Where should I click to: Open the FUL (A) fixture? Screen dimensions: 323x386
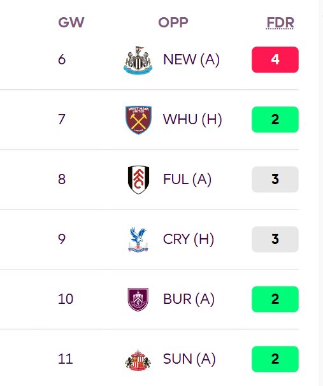[187, 180]
